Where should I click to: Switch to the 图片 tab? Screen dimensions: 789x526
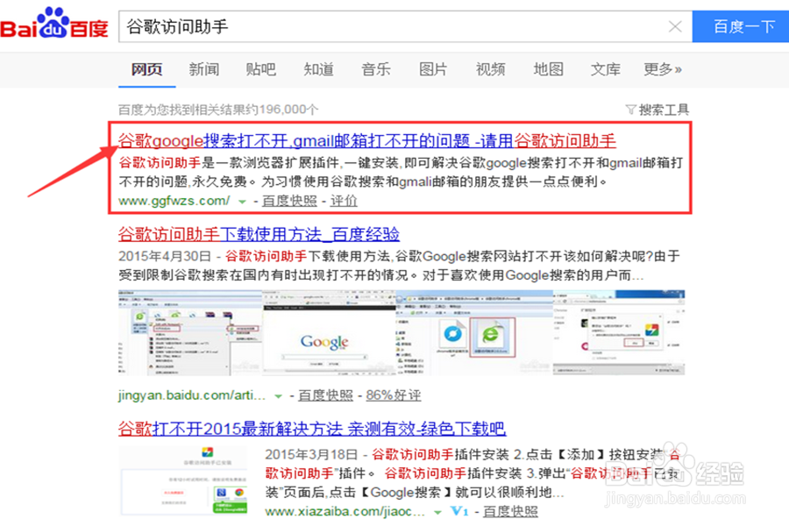point(434,69)
